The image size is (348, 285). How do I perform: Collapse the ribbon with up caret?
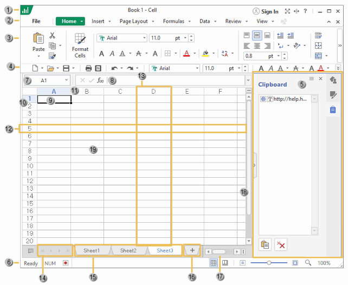329,22
